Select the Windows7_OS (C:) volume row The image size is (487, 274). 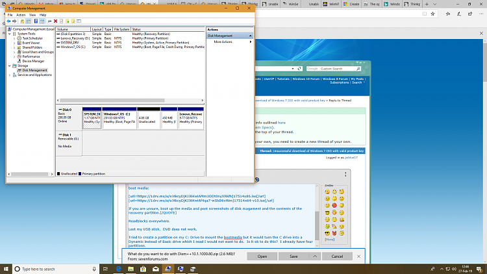[130, 47]
